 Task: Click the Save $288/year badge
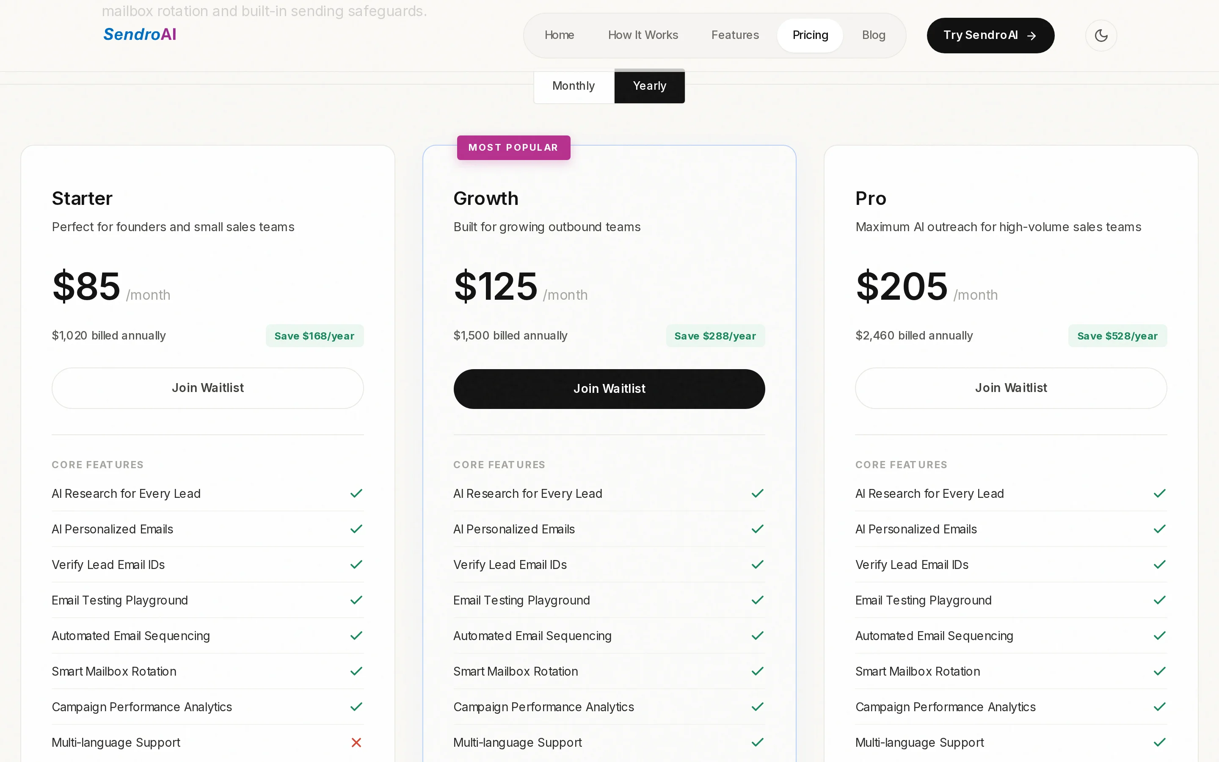(x=715, y=336)
